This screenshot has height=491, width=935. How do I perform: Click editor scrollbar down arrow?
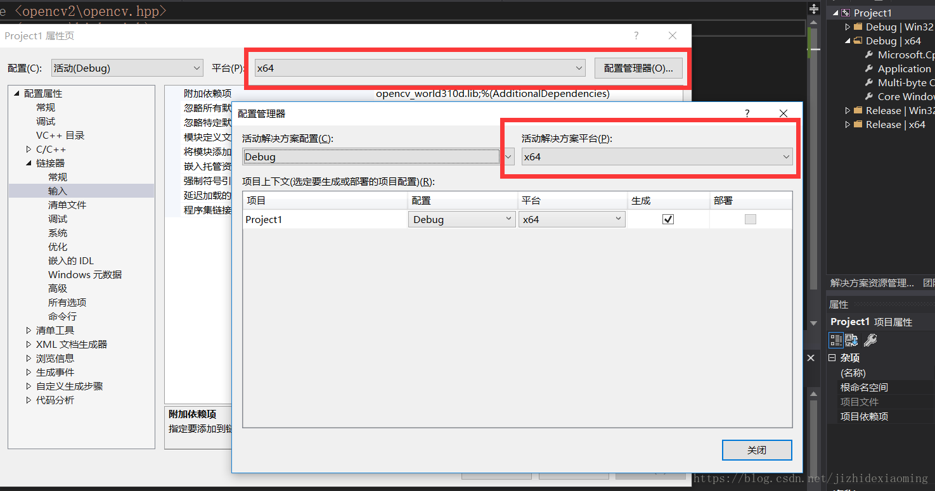[814, 324]
